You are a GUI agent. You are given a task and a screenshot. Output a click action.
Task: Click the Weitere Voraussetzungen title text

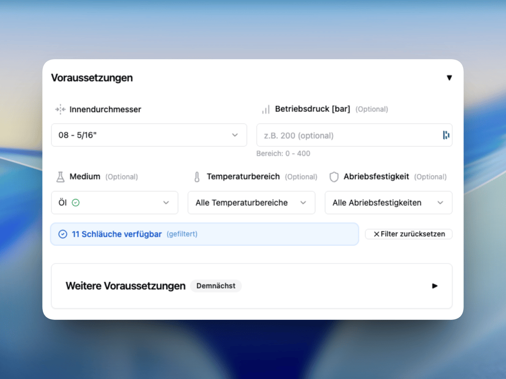pyautogui.click(x=126, y=286)
